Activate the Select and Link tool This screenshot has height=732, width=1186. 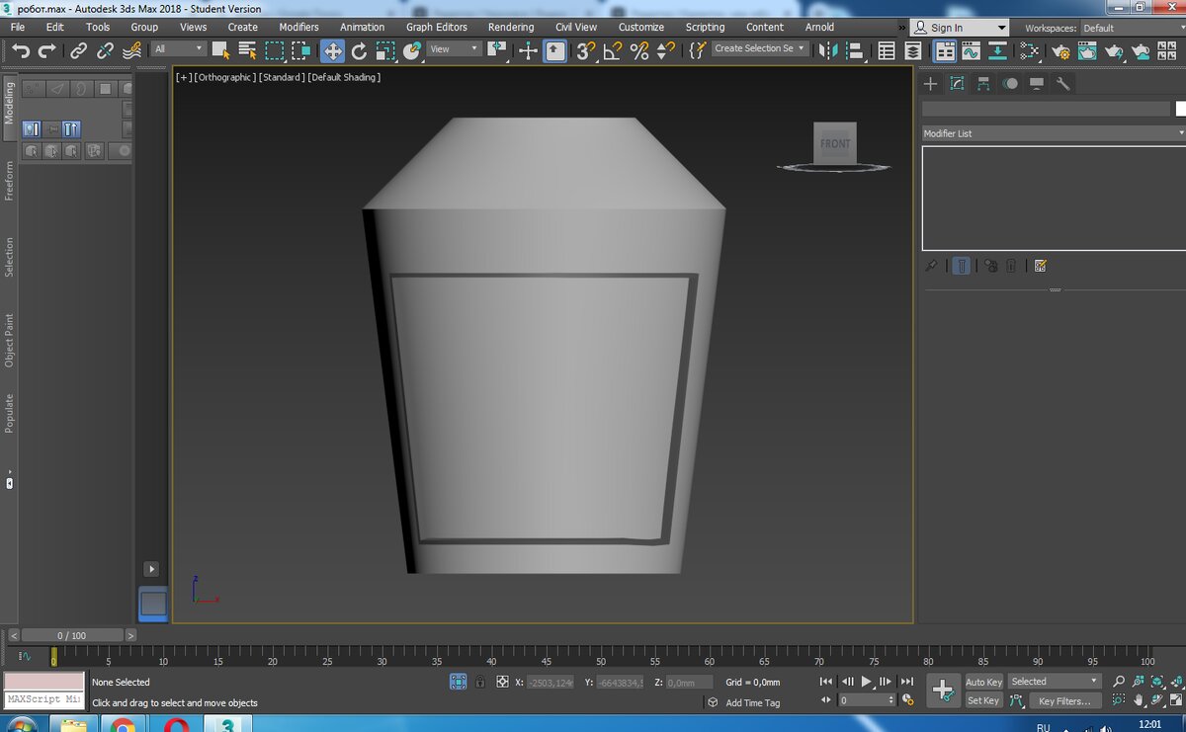point(78,50)
